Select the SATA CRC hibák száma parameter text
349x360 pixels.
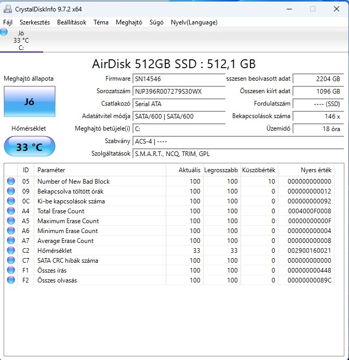pos(68,260)
